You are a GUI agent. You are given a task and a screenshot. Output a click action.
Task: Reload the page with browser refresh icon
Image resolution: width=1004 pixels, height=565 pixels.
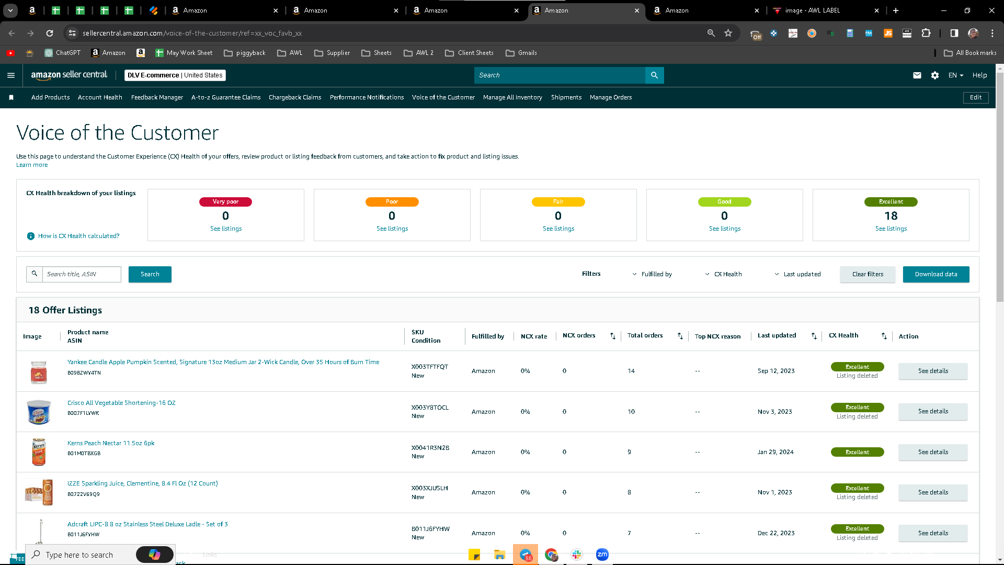(x=50, y=33)
